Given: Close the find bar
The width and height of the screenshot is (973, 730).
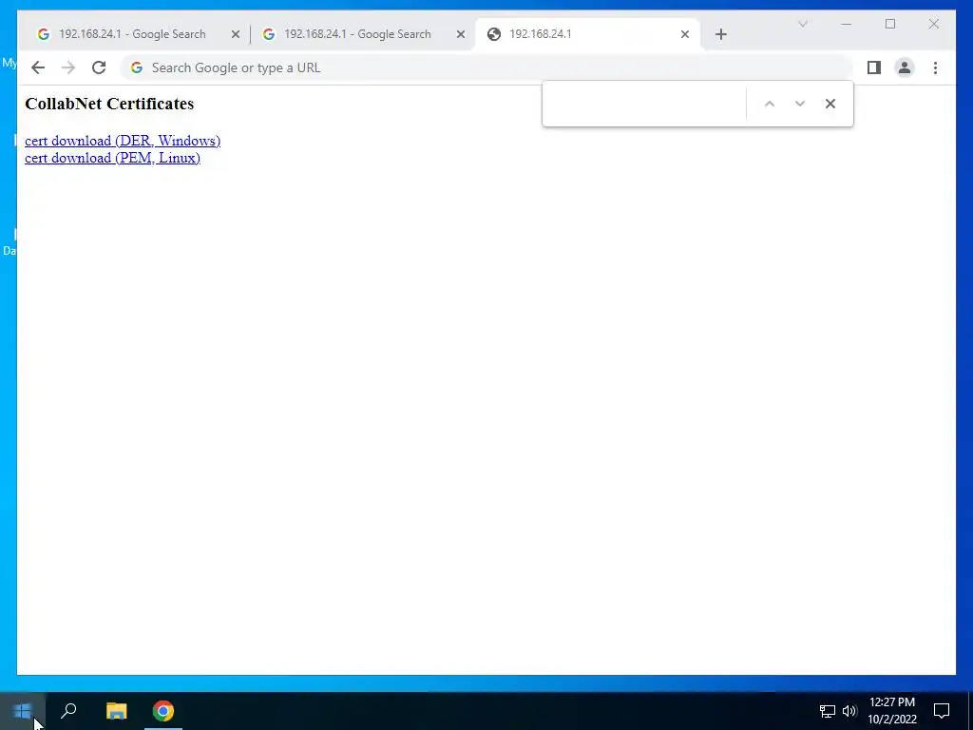Looking at the screenshot, I should [830, 104].
